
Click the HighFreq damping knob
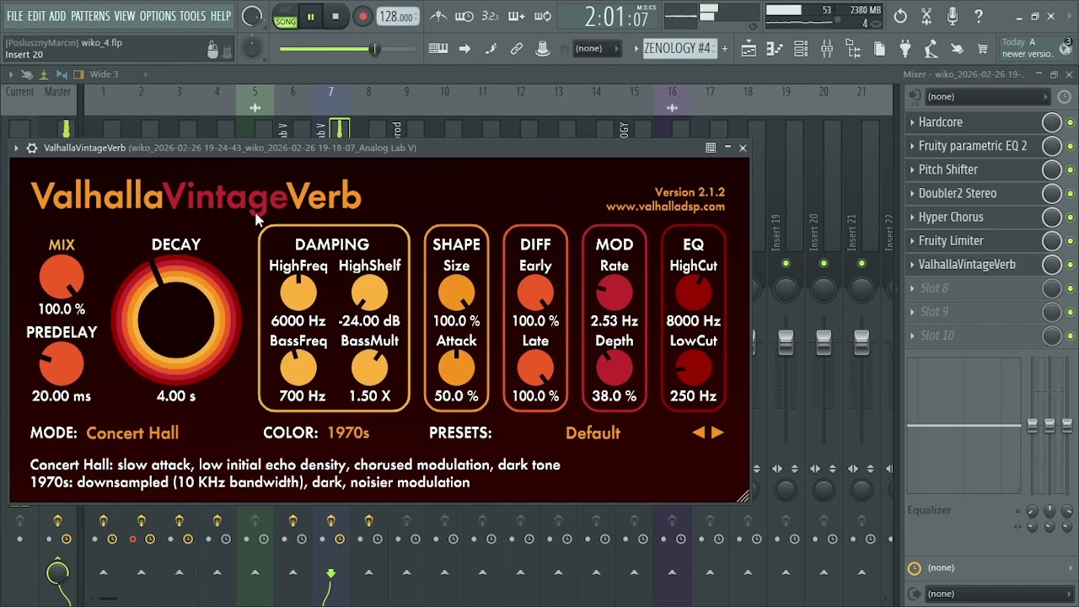click(x=298, y=293)
